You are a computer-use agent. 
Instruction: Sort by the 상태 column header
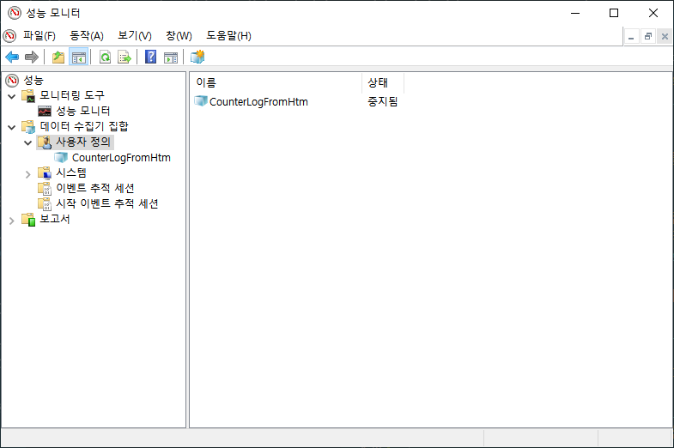click(383, 82)
